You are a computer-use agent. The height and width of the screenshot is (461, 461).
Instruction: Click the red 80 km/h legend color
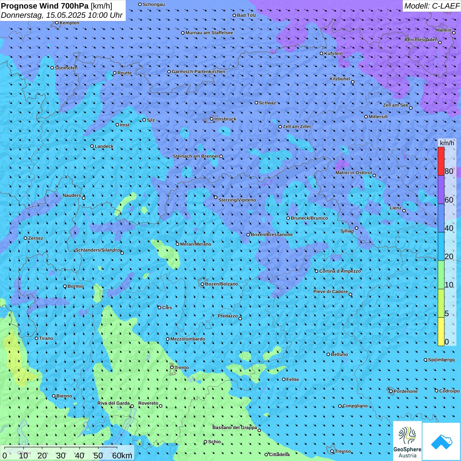pyautogui.click(x=441, y=161)
